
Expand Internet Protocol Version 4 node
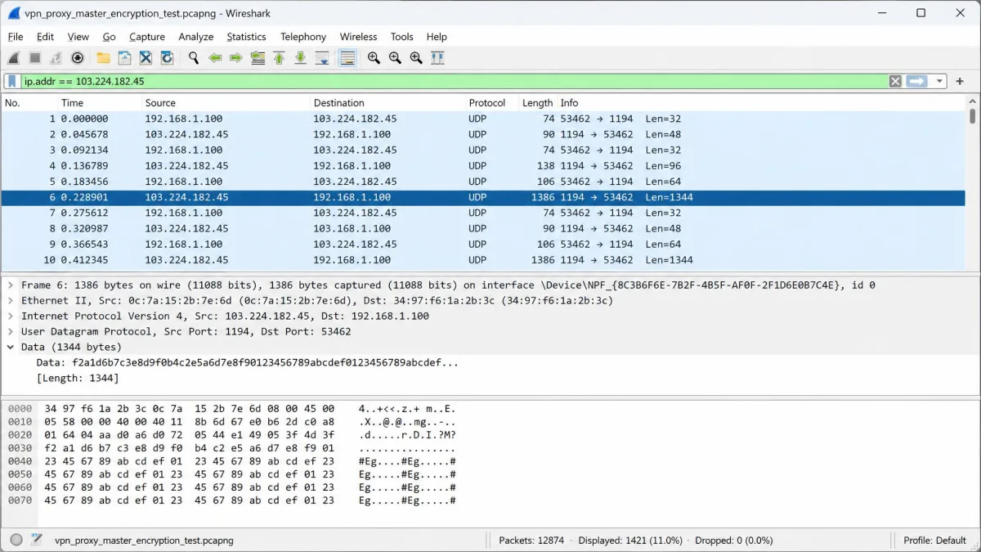click(x=11, y=316)
